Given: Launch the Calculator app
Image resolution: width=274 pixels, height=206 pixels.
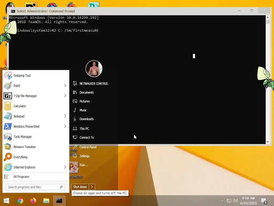Looking at the screenshot, I should point(36,106).
